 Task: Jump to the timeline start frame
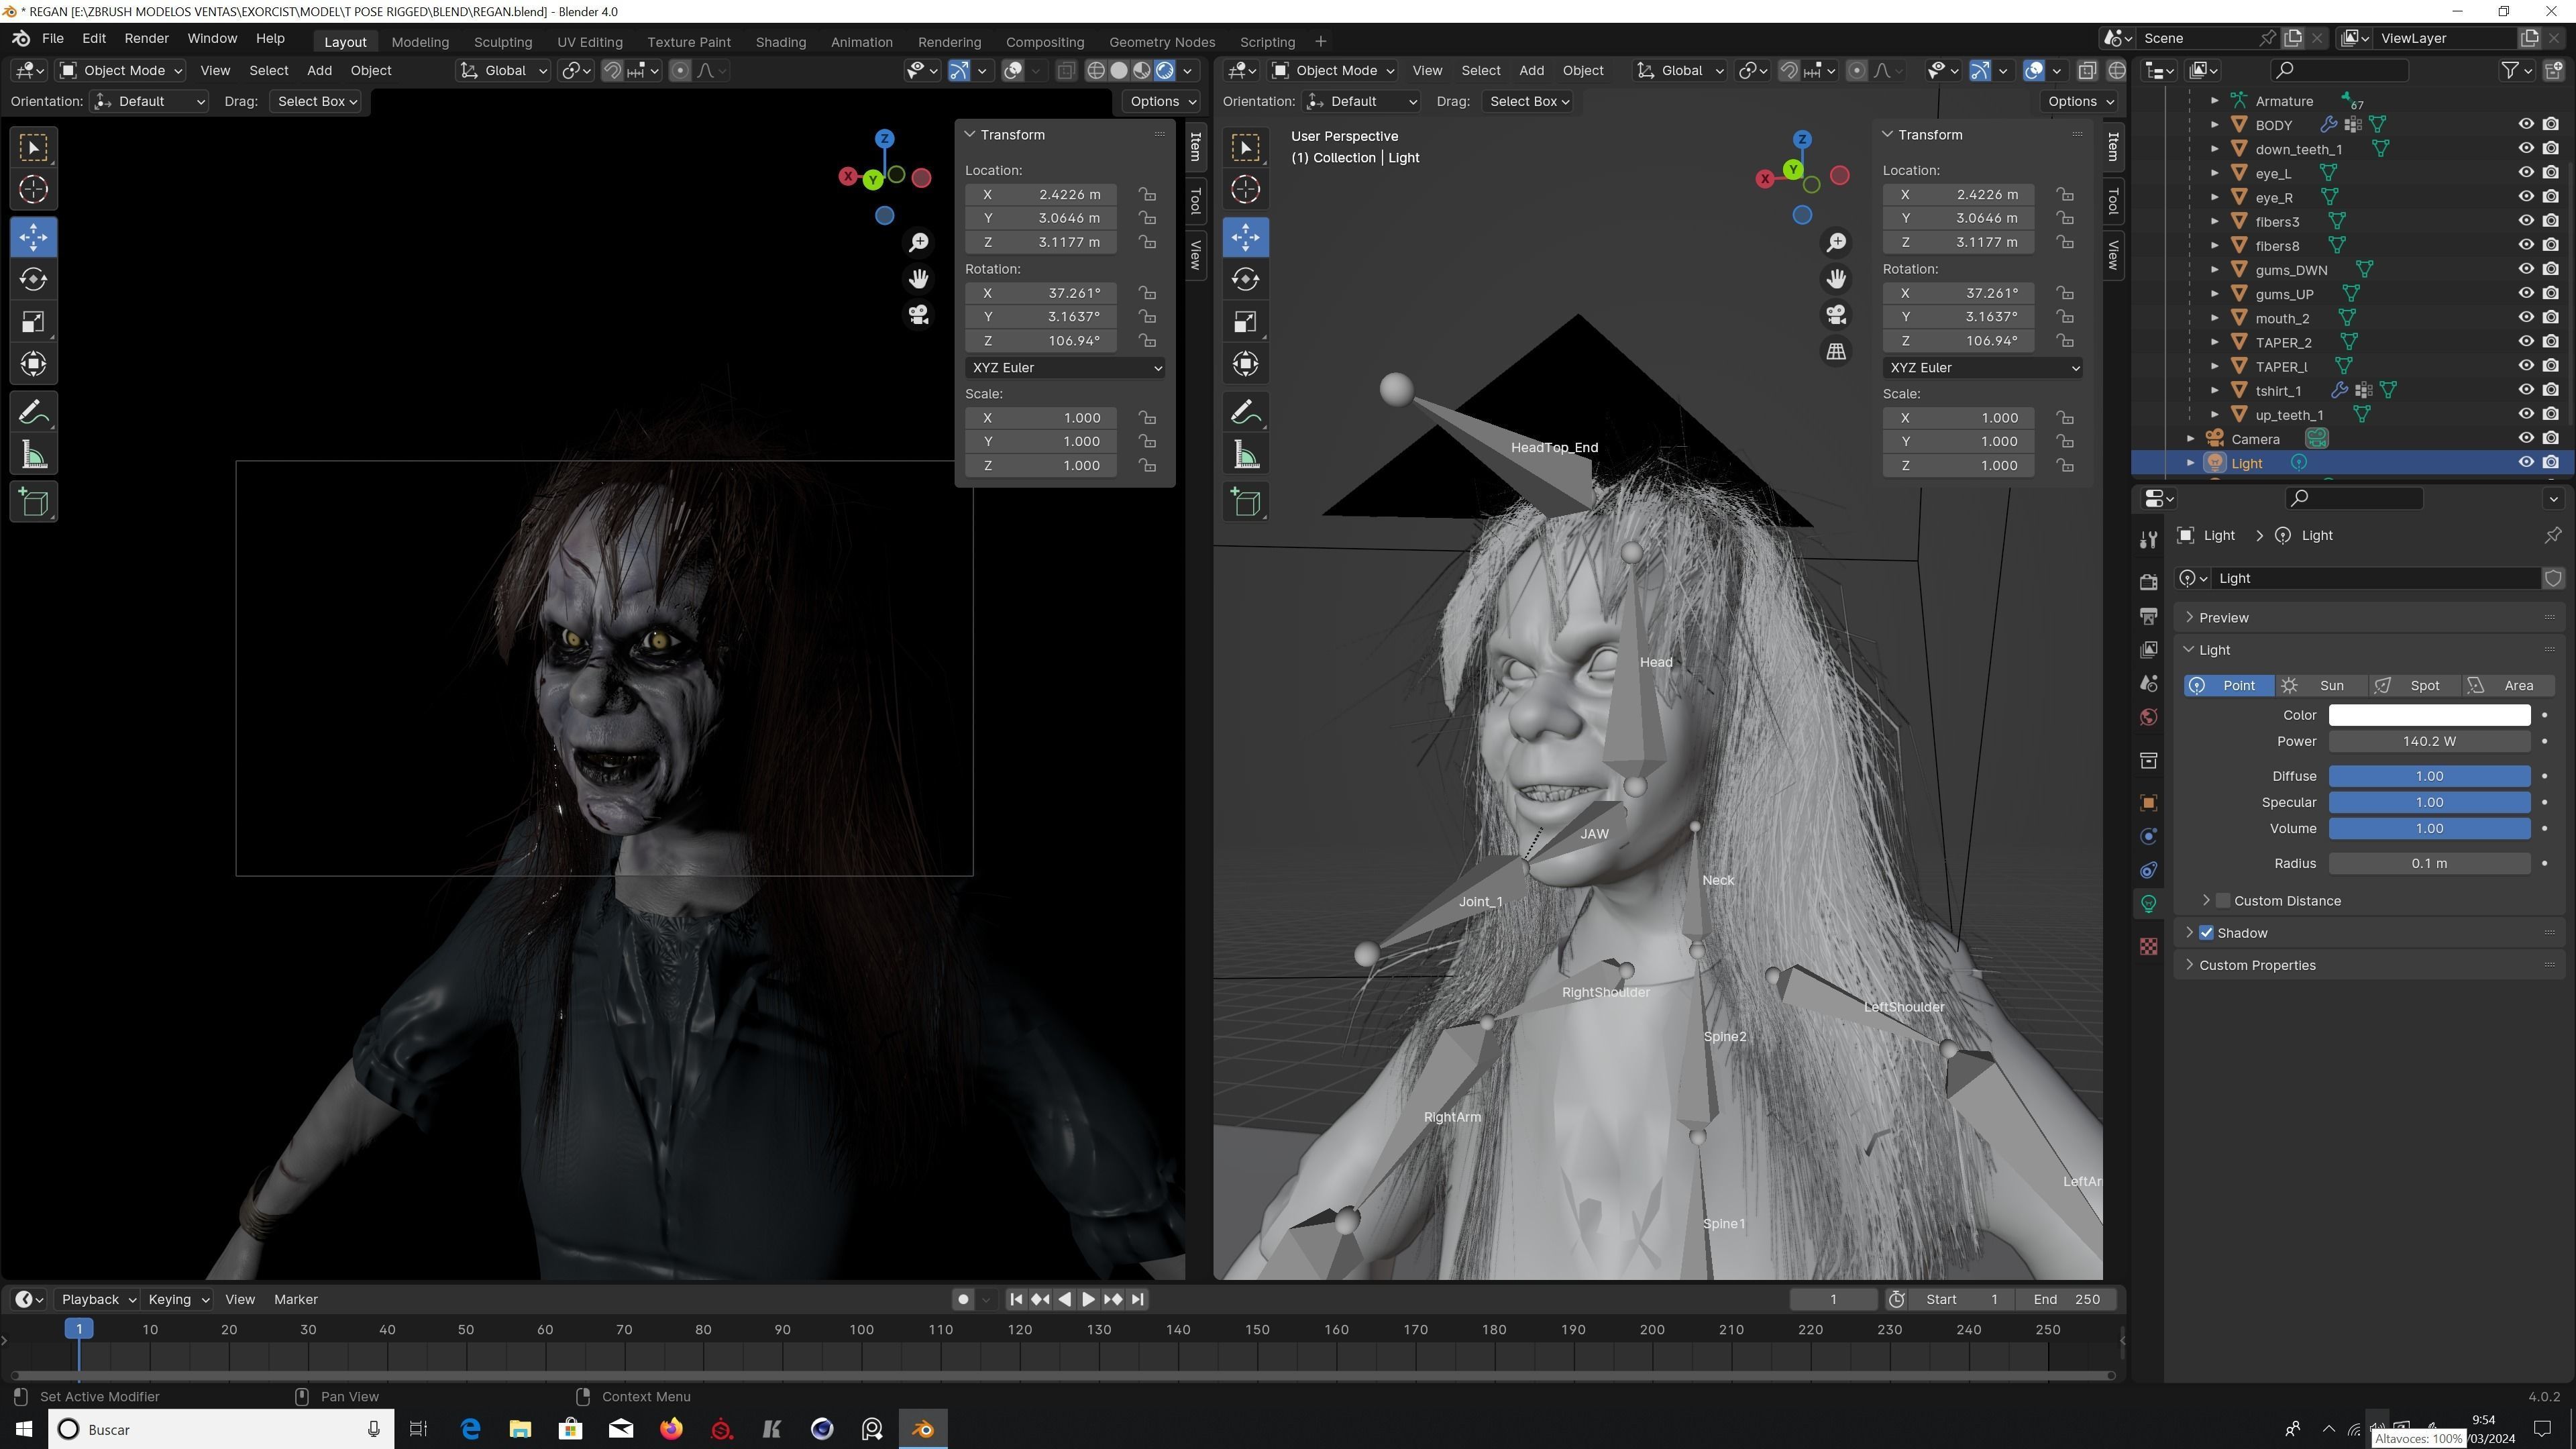pyautogui.click(x=1016, y=1300)
